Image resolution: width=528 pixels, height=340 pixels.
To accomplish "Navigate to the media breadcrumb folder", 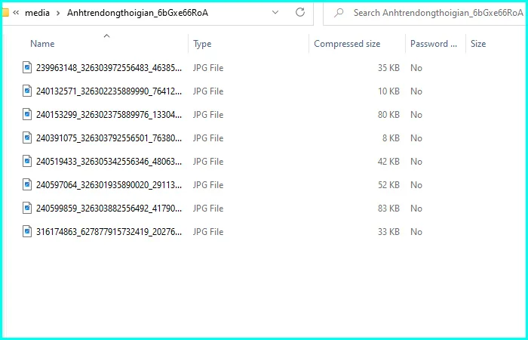I will point(37,13).
